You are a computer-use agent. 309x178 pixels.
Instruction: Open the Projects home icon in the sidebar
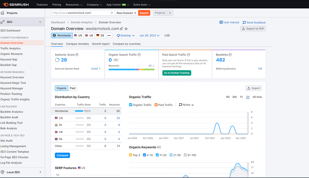2,13
